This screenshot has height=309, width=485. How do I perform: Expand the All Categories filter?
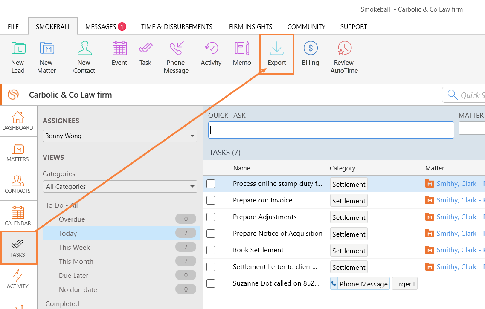[x=120, y=186]
